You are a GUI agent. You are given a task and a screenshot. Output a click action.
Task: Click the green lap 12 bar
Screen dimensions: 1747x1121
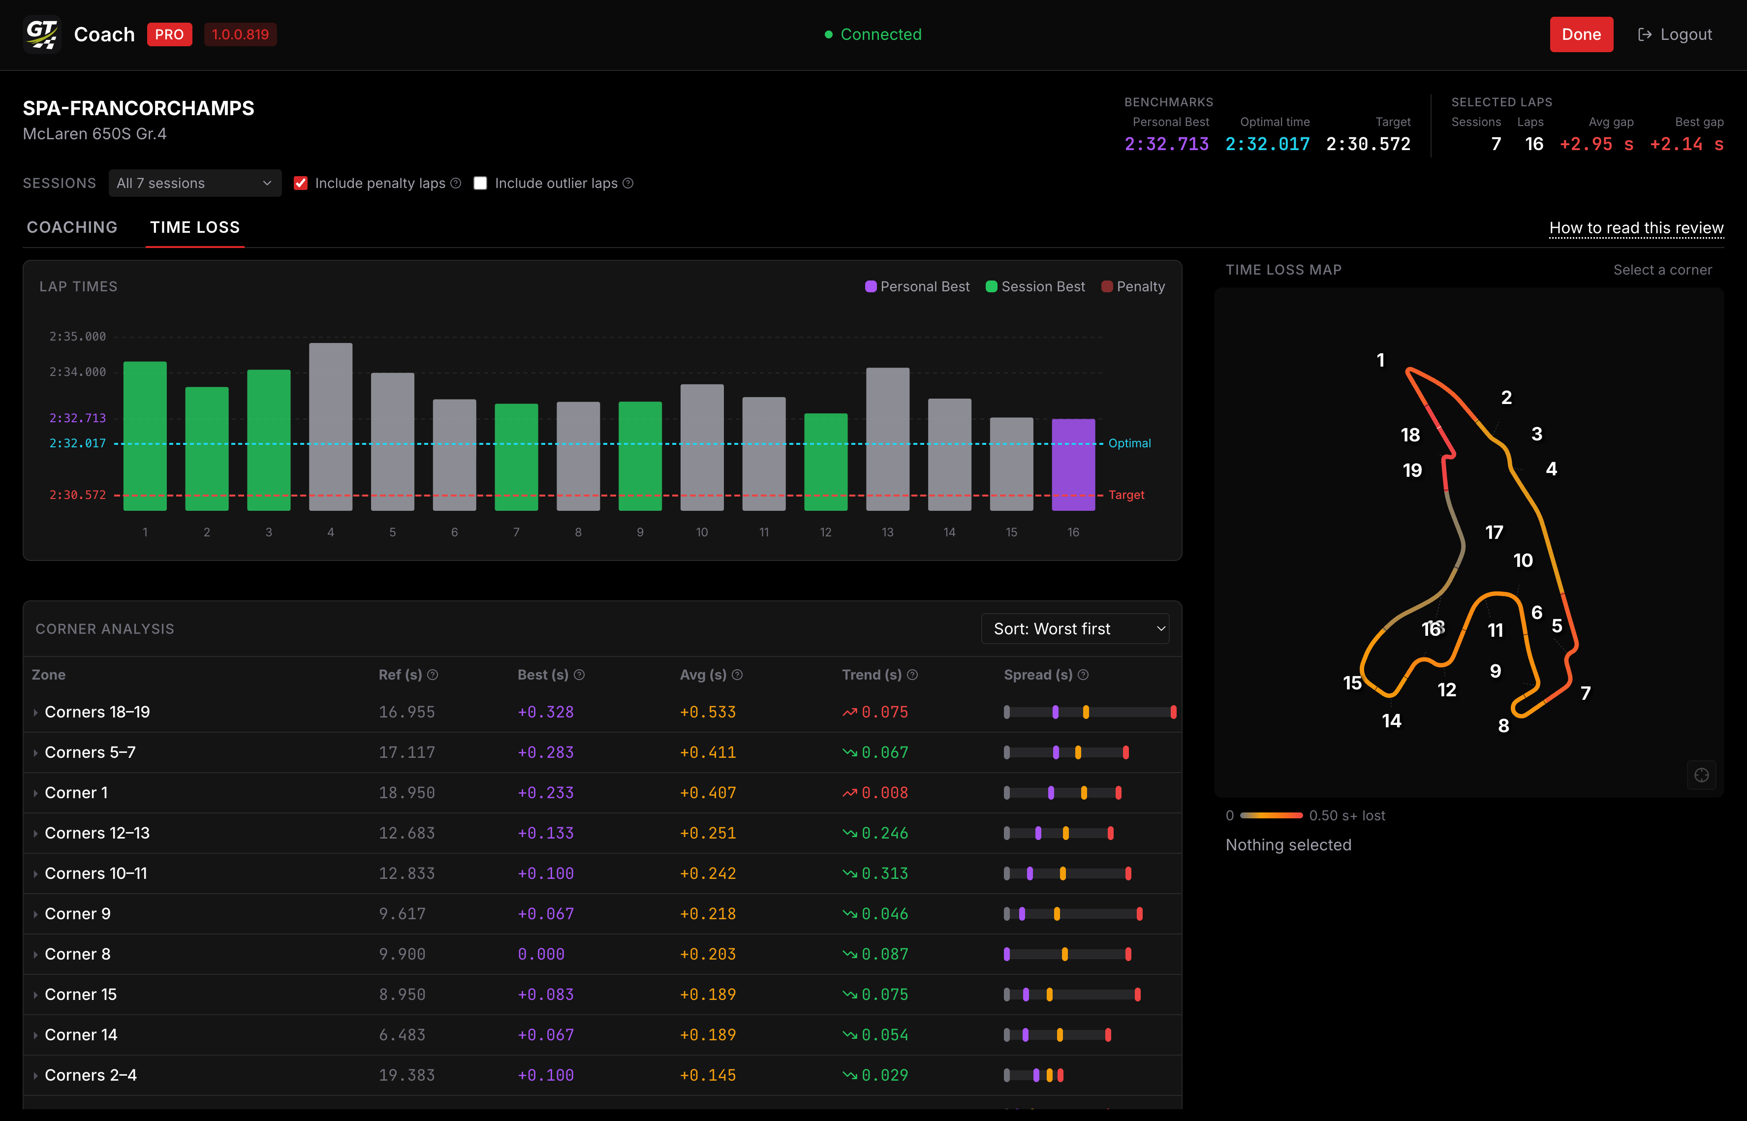pyautogui.click(x=825, y=462)
